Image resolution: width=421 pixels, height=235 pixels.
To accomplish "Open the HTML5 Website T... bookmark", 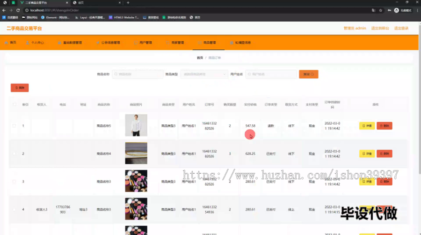I will point(124,17).
